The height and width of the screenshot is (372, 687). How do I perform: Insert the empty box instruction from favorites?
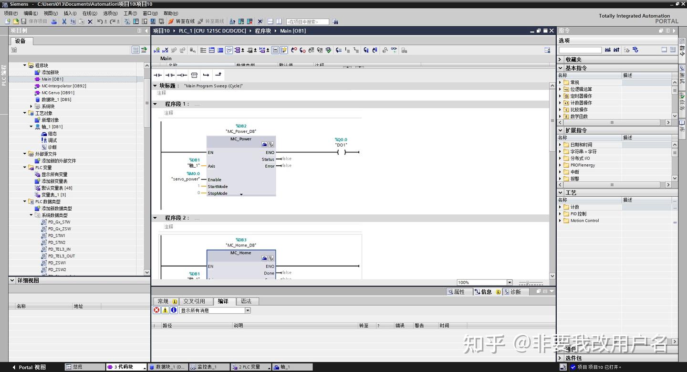pos(194,75)
